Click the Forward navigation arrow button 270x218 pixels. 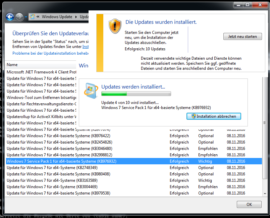point(19,17)
